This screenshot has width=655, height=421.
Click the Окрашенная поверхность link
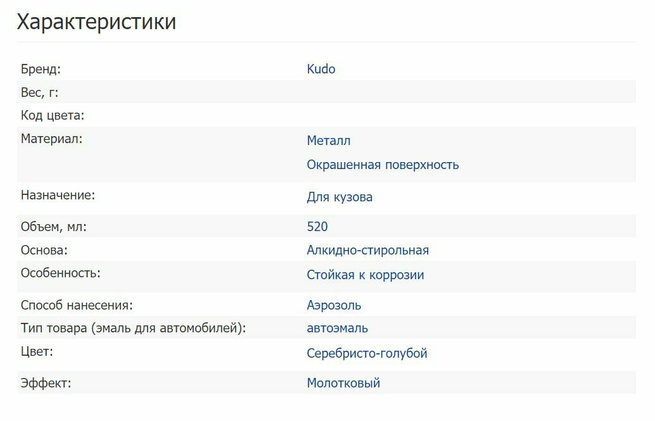pos(383,165)
